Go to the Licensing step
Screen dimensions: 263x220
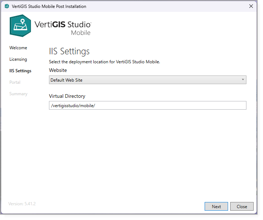18,59
